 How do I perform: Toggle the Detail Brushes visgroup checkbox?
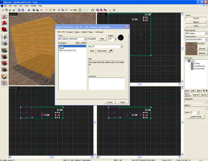point(192,66)
